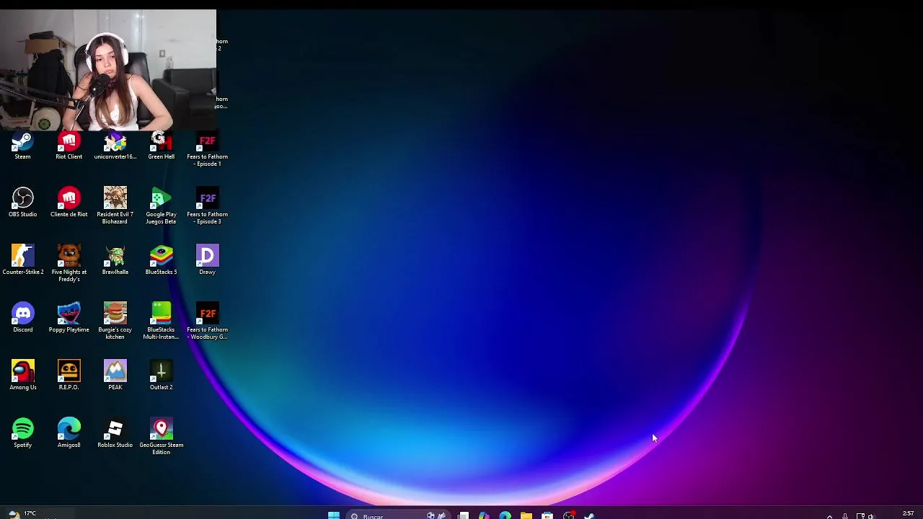Image resolution: width=923 pixels, height=519 pixels.
Task: Expand the hidden system tray icons
Action: 829,516
